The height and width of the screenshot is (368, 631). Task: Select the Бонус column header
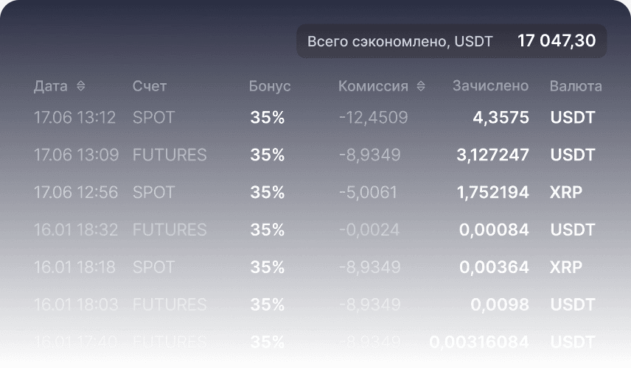[x=270, y=86]
